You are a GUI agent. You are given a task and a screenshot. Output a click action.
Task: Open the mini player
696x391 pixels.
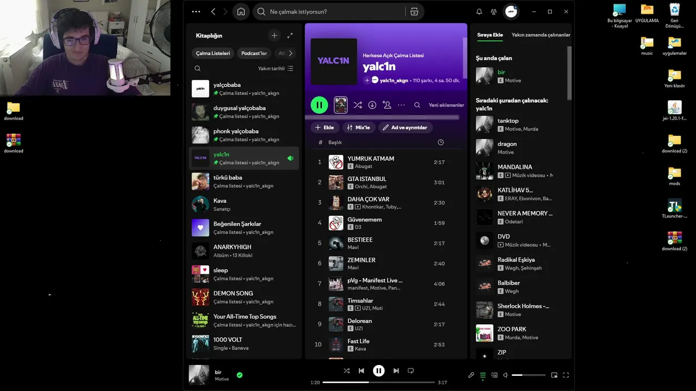pos(554,375)
